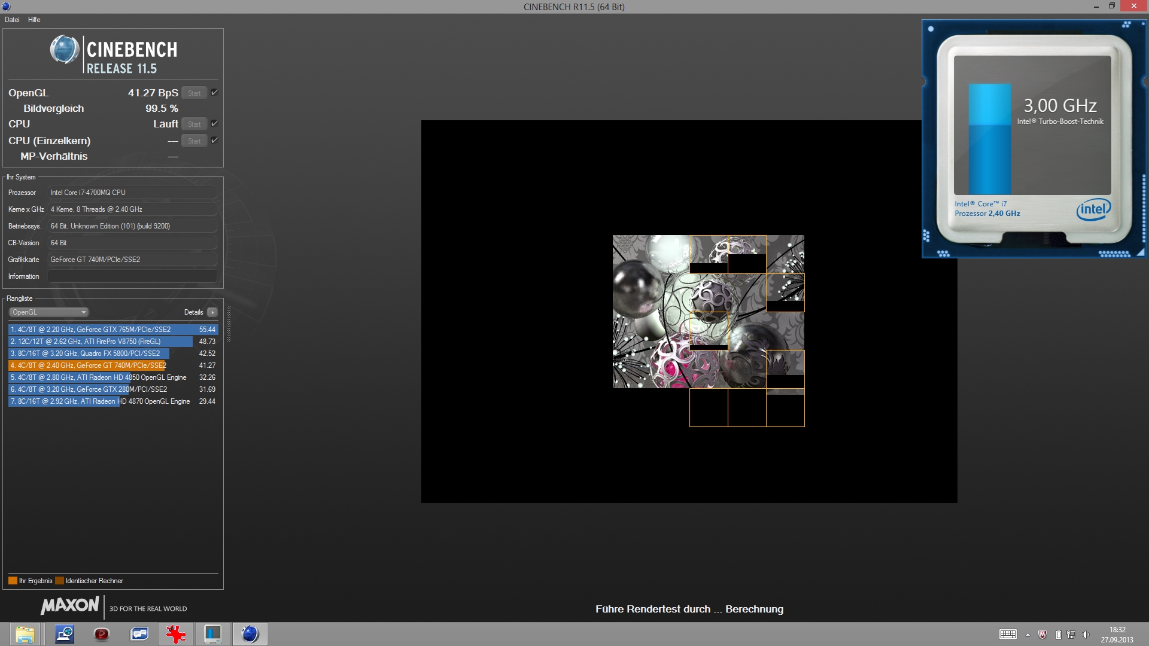Click the Rangliste panel resize grip
Screen dimensions: 1149x646
click(x=229, y=324)
